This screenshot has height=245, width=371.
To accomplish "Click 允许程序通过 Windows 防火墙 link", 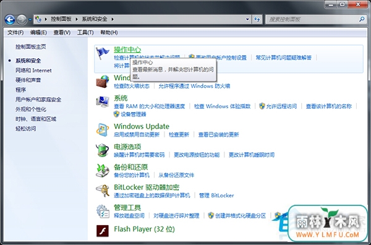I will pyautogui.click(x=194, y=86).
